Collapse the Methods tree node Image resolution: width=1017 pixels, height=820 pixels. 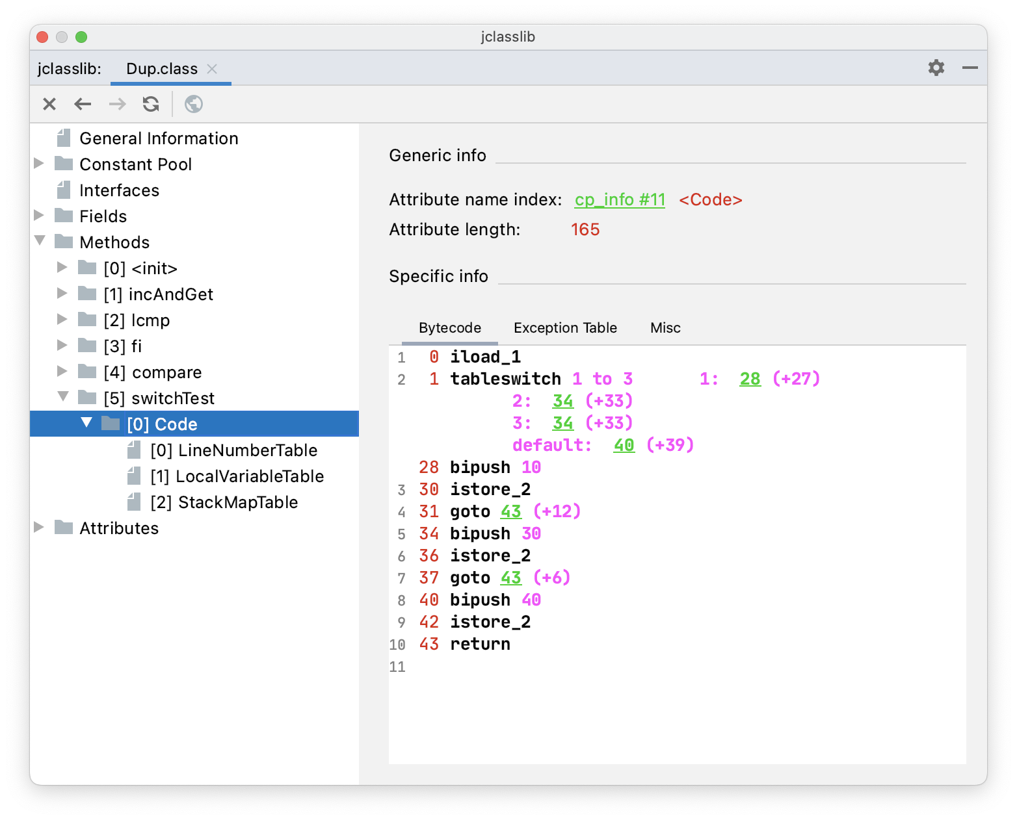click(40, 241)
